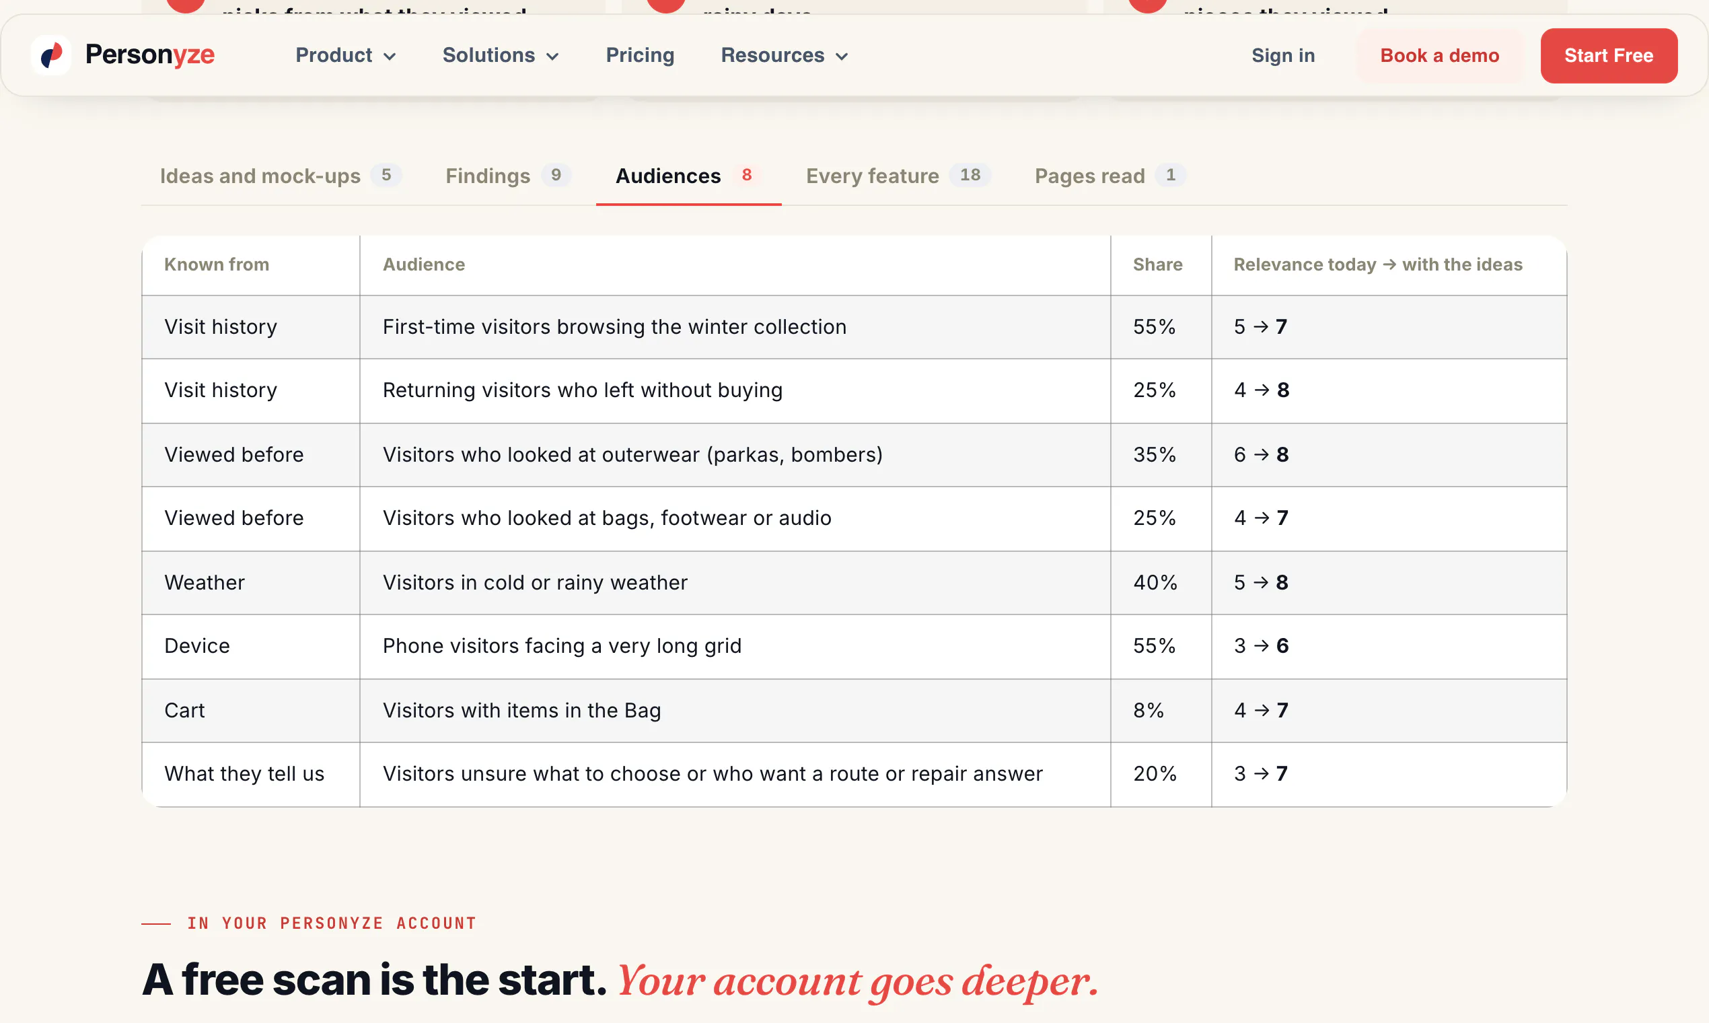Switch to the Findings tab
This screenshot has height=1023, width=1709.
pos(509,176)
